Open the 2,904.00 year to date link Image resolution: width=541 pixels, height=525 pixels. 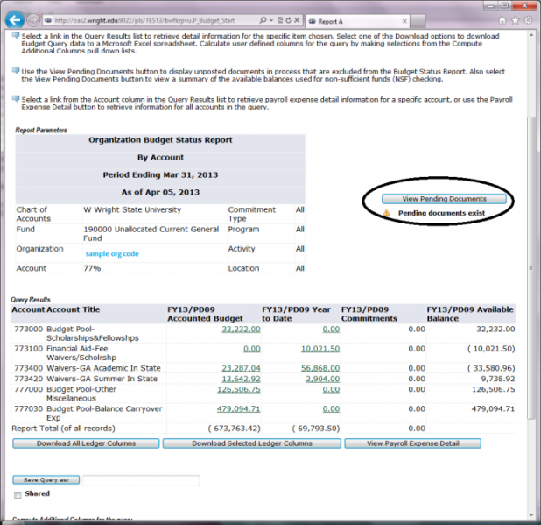323,379
